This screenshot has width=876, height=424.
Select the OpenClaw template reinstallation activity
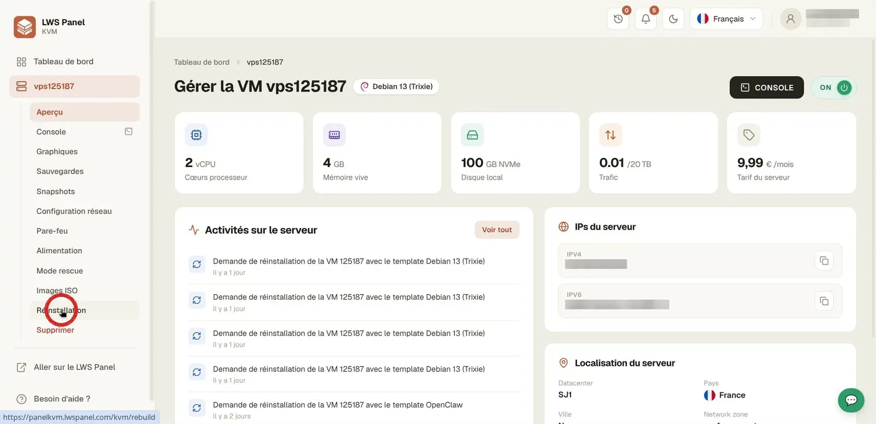tap(354, 410)
